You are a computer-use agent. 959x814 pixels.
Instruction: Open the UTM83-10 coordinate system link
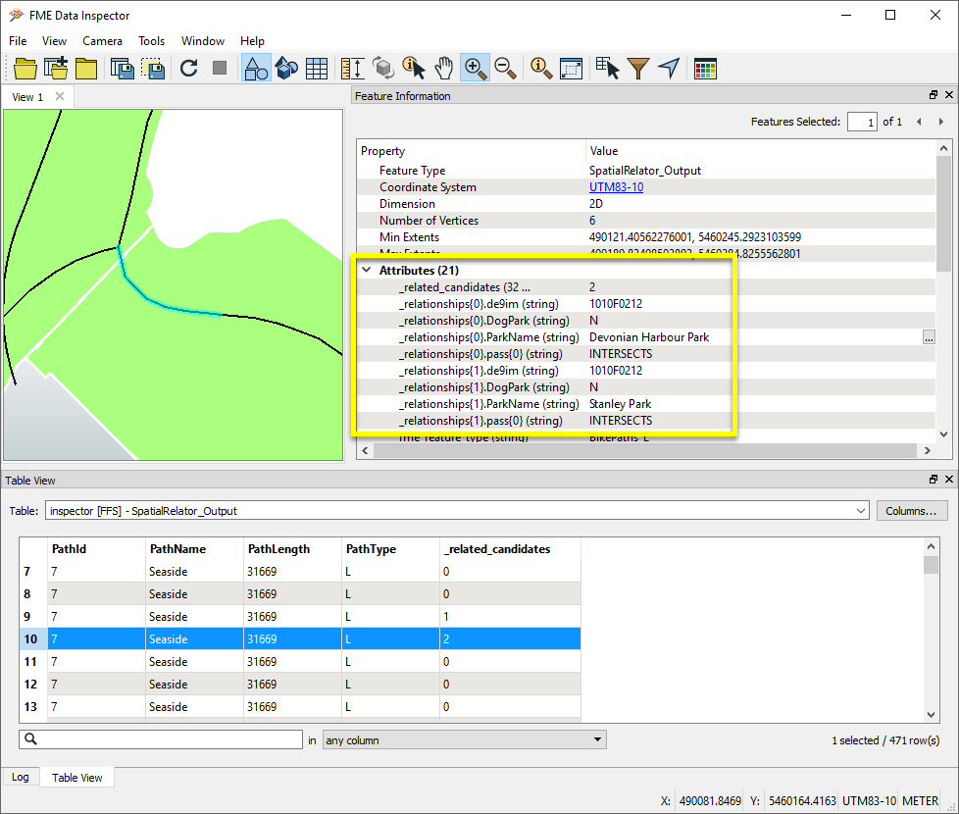616,187
